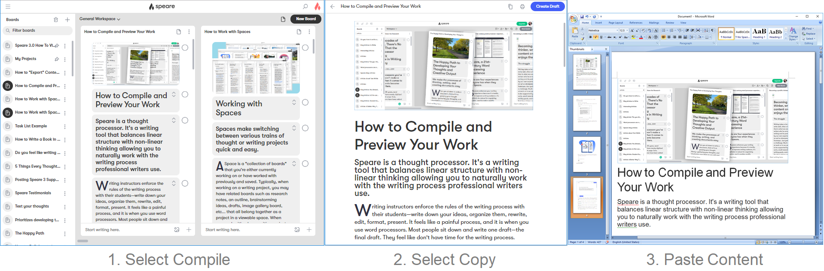Center align text in Word
Image resolution: width=824 pixels, height=271 pixels.
pyautogui.click(x=669, y=37)
